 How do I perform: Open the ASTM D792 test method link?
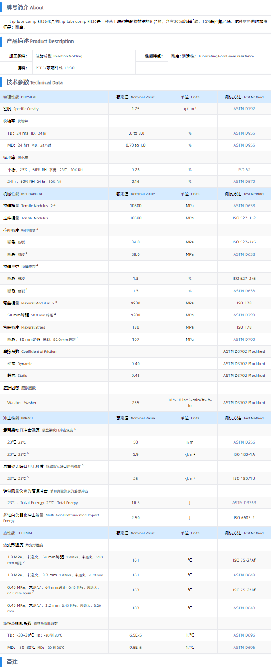[244, 109]
